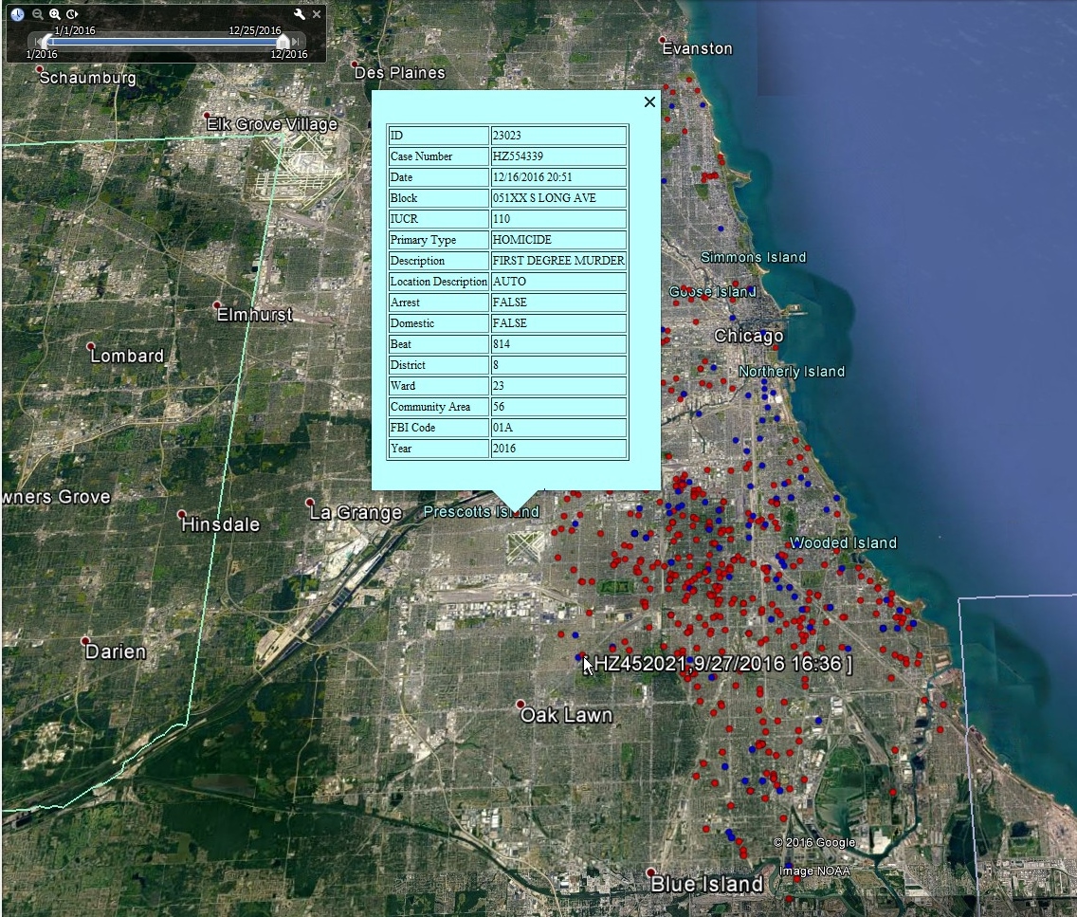Image resolution: width=1077 pixels, height=917 pixels.
Task: Close the time slider panel
Action: click(x=317, y=14)
